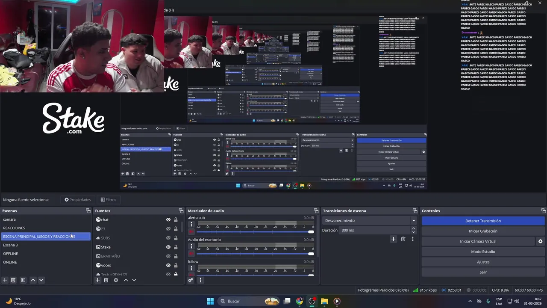Image resolution: width=547 pixels, height=308 pixels.
Task: Show the SUBS source
Action: [x=168, y=238]
